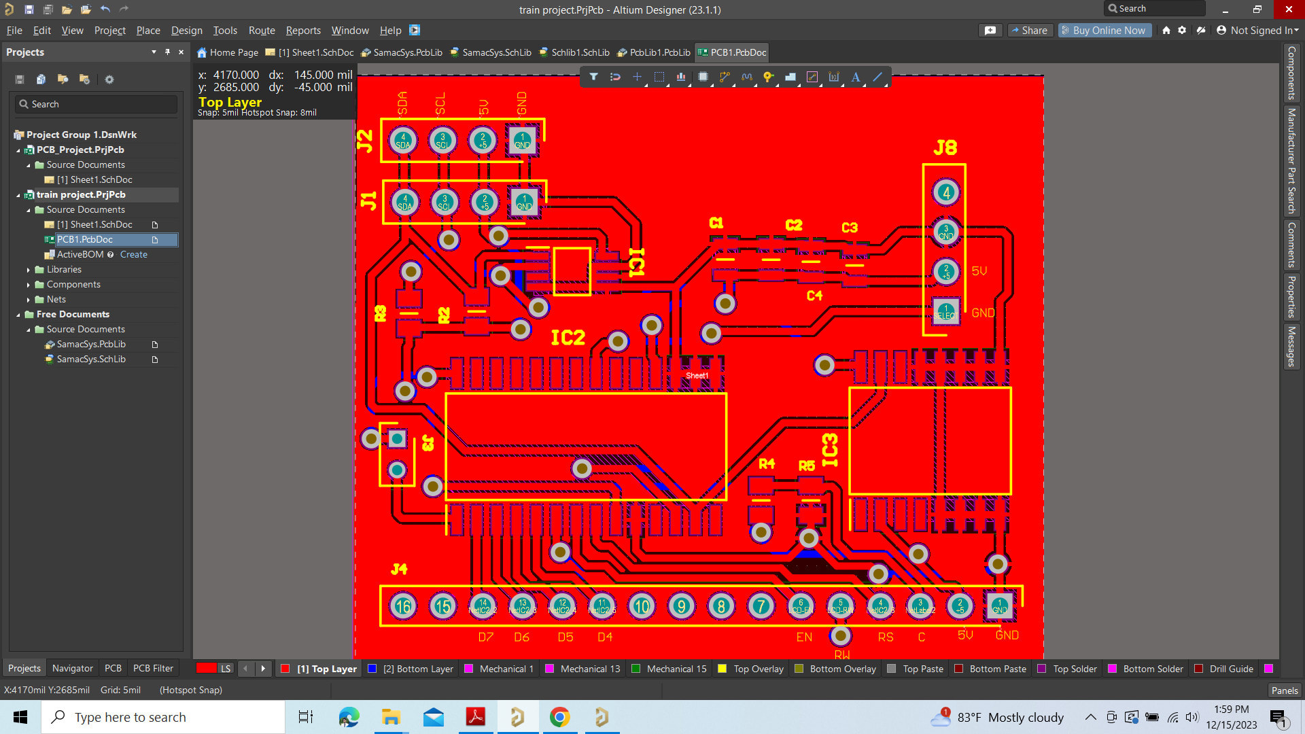Image resolution: width=1305 pixels, height=734 pixels.
Task: Open the Polygon Pour tool
Action: click(790, 77)
